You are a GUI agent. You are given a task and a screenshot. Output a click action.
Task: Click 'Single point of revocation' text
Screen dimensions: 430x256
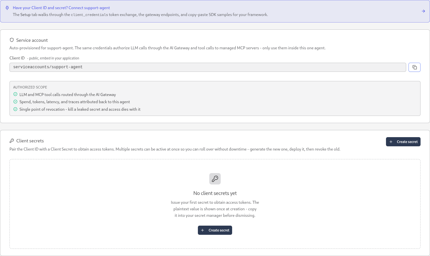(80, 109)
